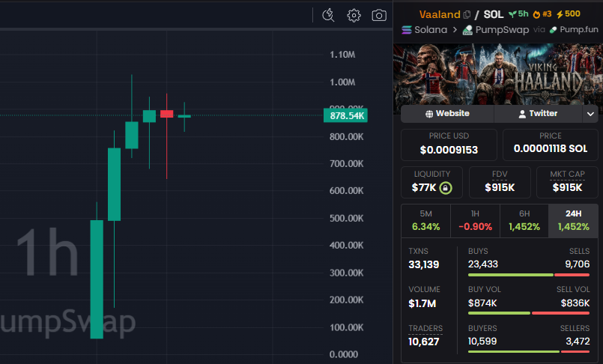The width and height of the screenshot is (603, 364).
Task: Click the PRICE USD $0.0009153 box
Action: 449,145
